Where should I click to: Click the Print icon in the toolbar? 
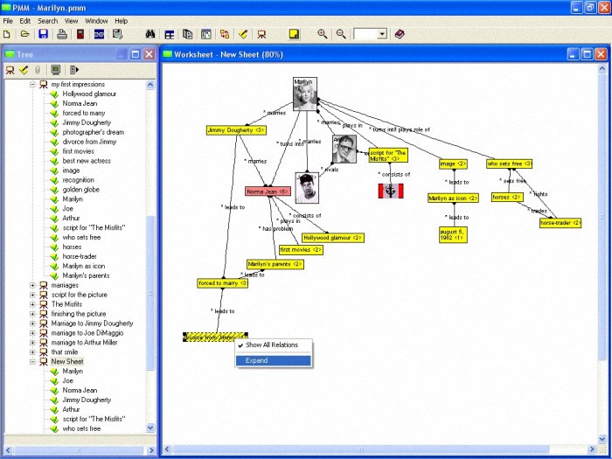coord(62,34)
